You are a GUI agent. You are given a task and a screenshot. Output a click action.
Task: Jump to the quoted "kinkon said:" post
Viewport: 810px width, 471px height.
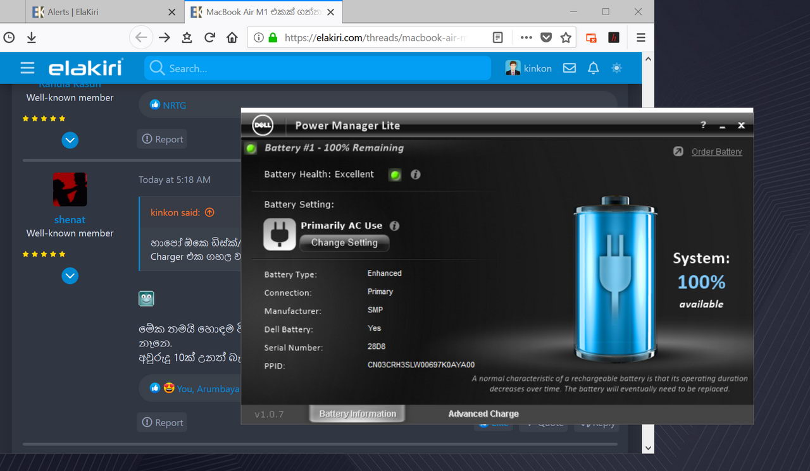(x=182, y=212)
